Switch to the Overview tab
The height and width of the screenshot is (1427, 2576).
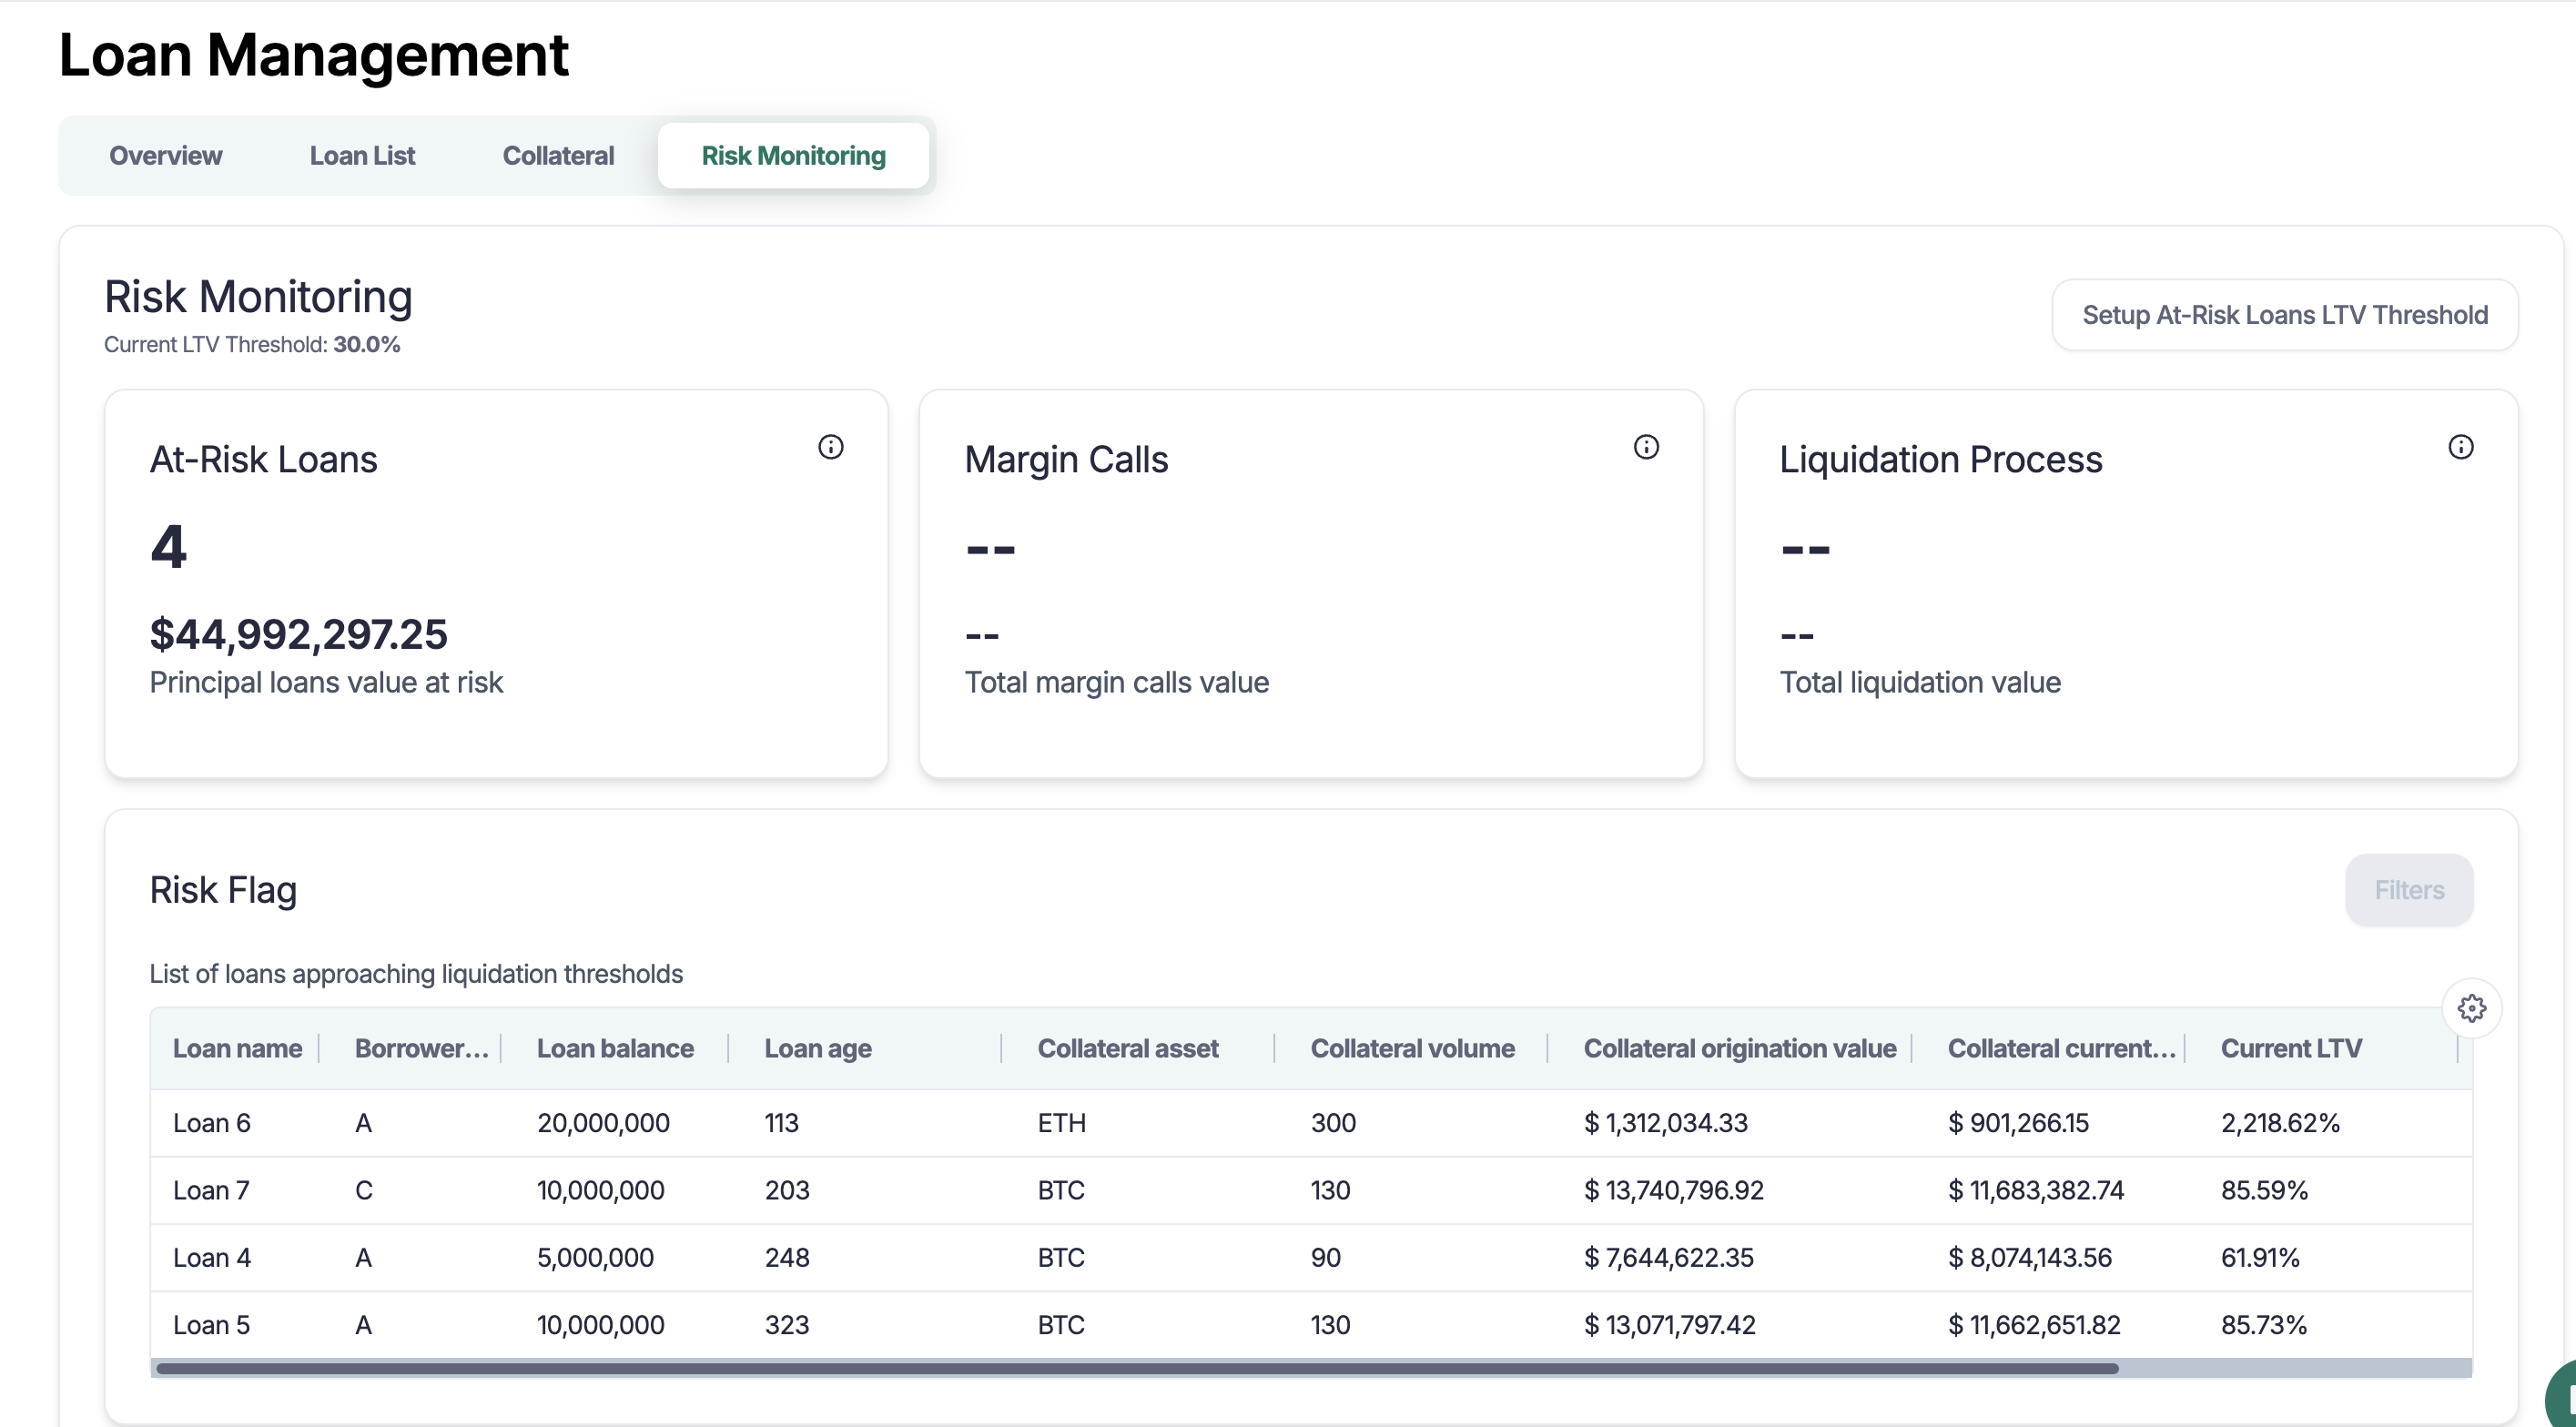click(x=165, y=156)
